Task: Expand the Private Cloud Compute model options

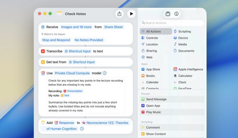Action: tap(105, 73)
